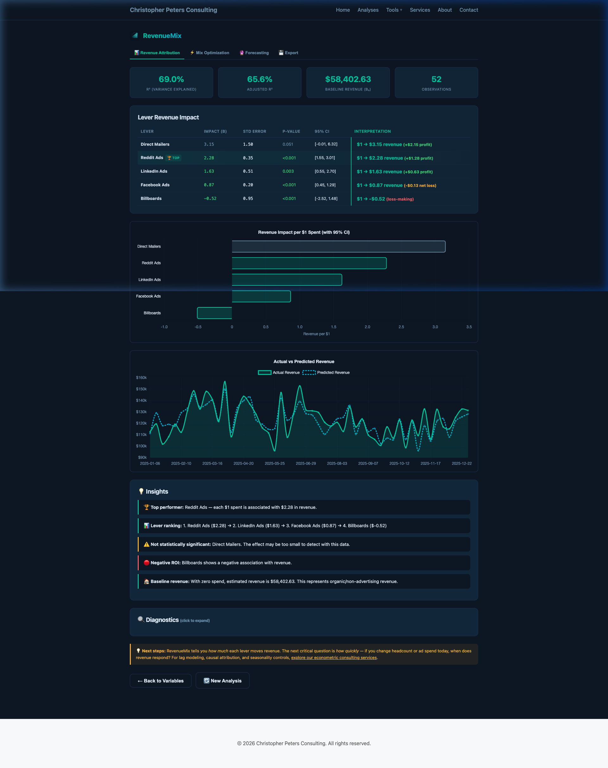Click the floppy disk Export icon
608x768 pixels.
(281, 52)
